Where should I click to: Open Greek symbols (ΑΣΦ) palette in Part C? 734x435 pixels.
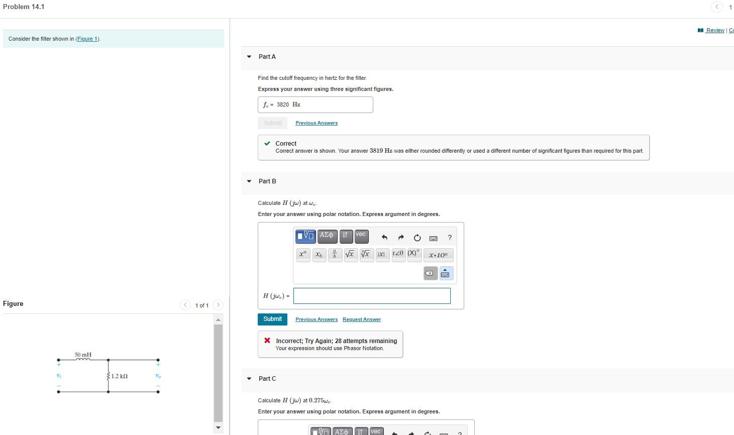(x=342, y=432)
